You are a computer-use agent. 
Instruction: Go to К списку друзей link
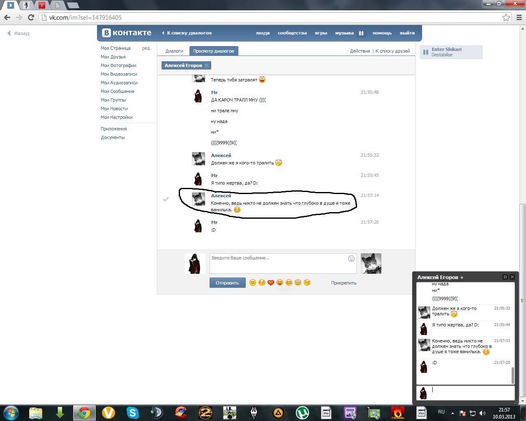click(x=393, y=51)
